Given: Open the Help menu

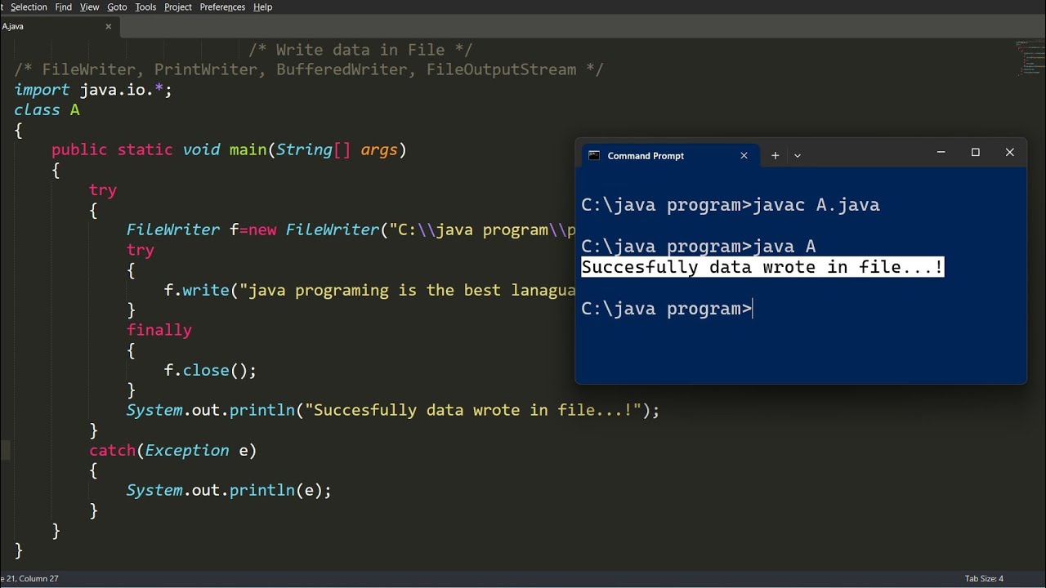Looking at the screenshot, I should [263, 7].
